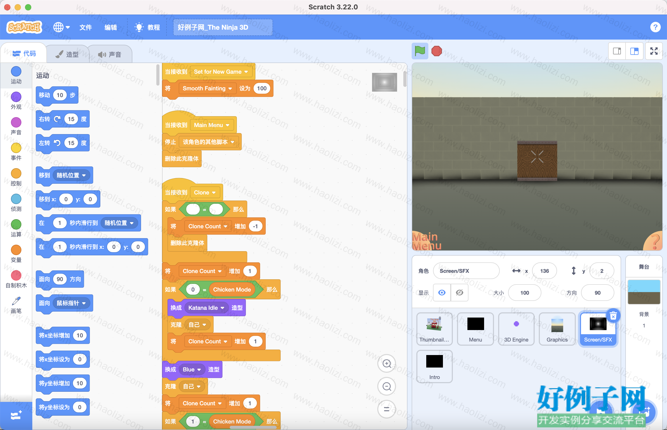Open the help question mark icon

coord(655,27)
